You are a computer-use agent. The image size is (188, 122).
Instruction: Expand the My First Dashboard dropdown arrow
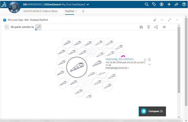[x=88, y=5]
